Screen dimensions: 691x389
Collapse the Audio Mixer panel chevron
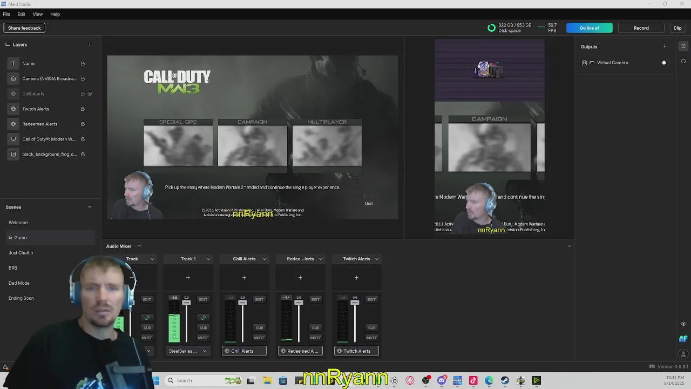click(570, 246)
